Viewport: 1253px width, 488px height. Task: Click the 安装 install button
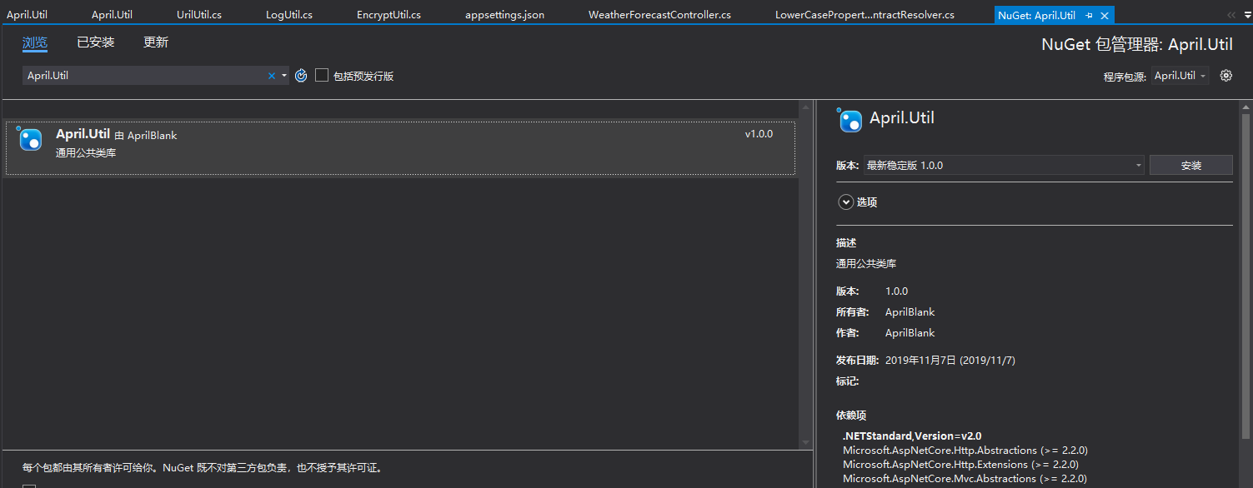click(1190, 166)
